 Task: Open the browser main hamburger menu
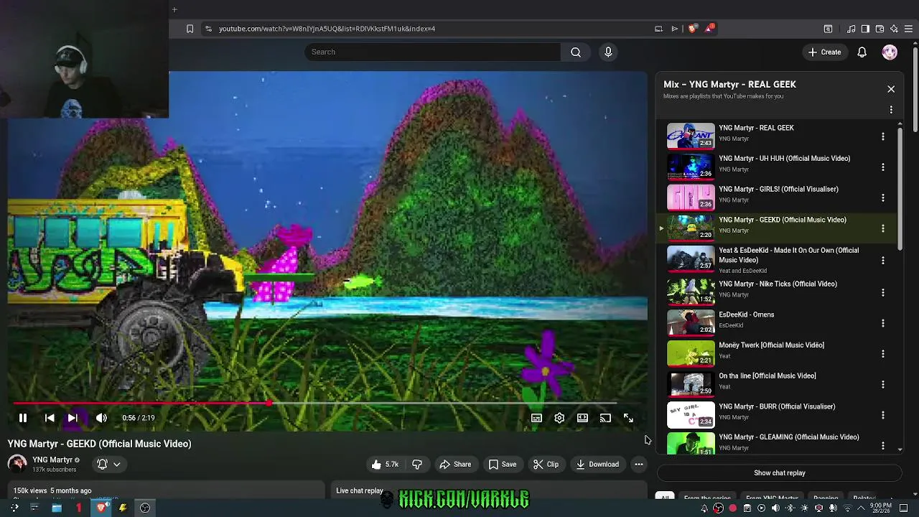tap(908, 29)
